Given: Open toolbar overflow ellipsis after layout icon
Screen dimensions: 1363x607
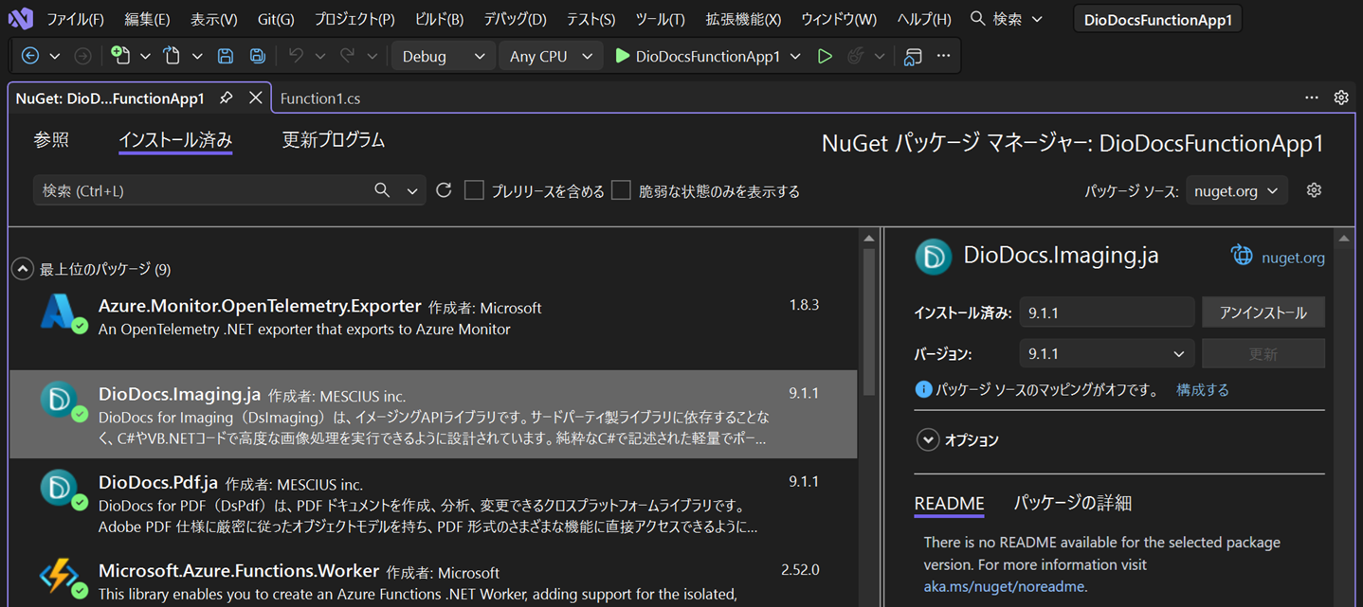Looking at the screenshot, I should (943, 56).
